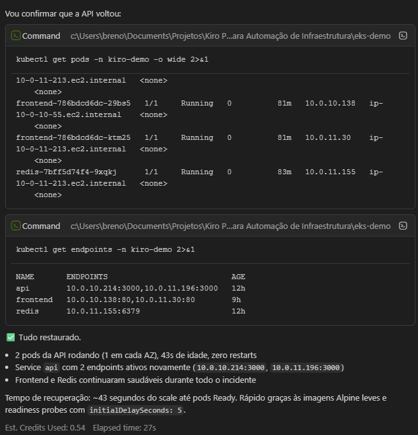Click the green checkmark next to Tudo restaurado
This screenshot has width=418, height=435.
tap(10, 337)
